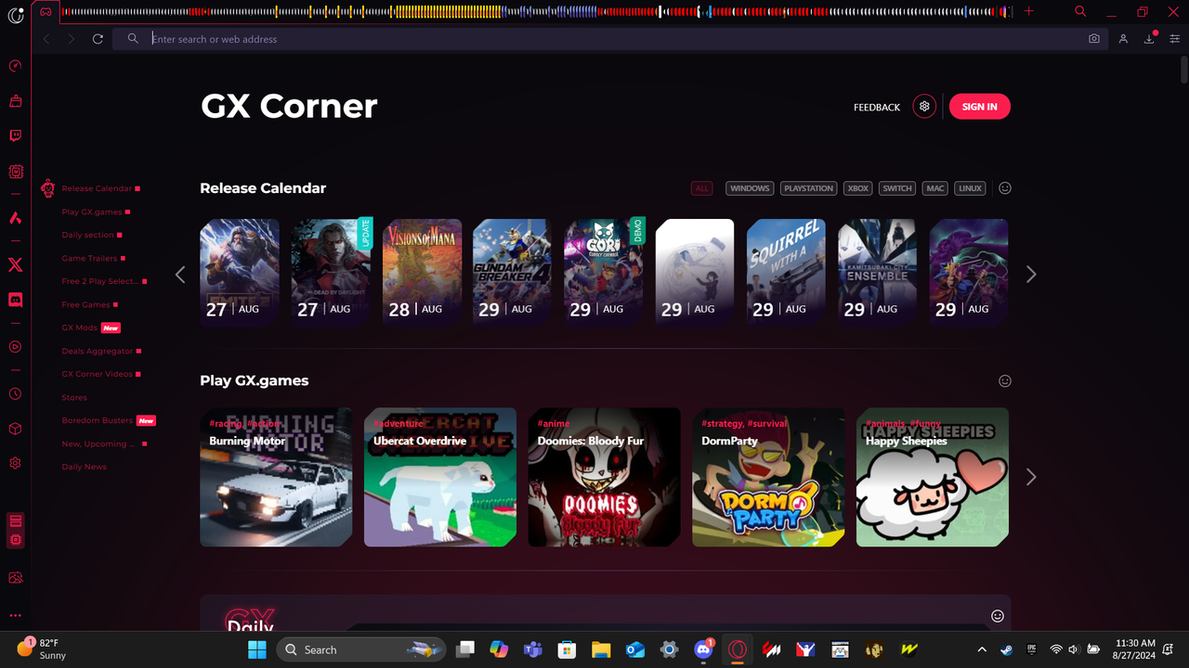Open the Opera GX main menu logo

tap(15, 14)
